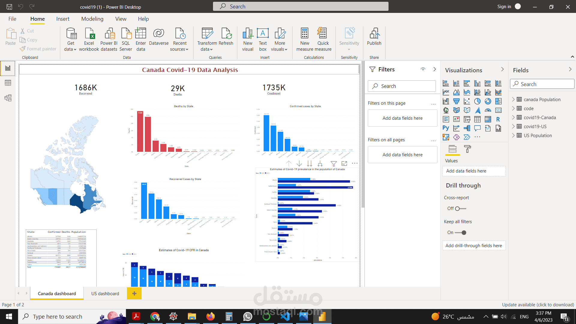Select the line chart visualization
The width and height of the screenshot is (576, 324).
pos(446,92)
